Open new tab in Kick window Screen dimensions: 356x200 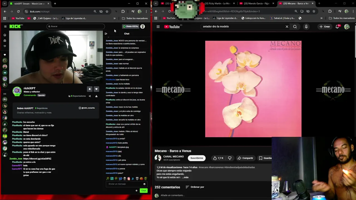click(55, 4)
